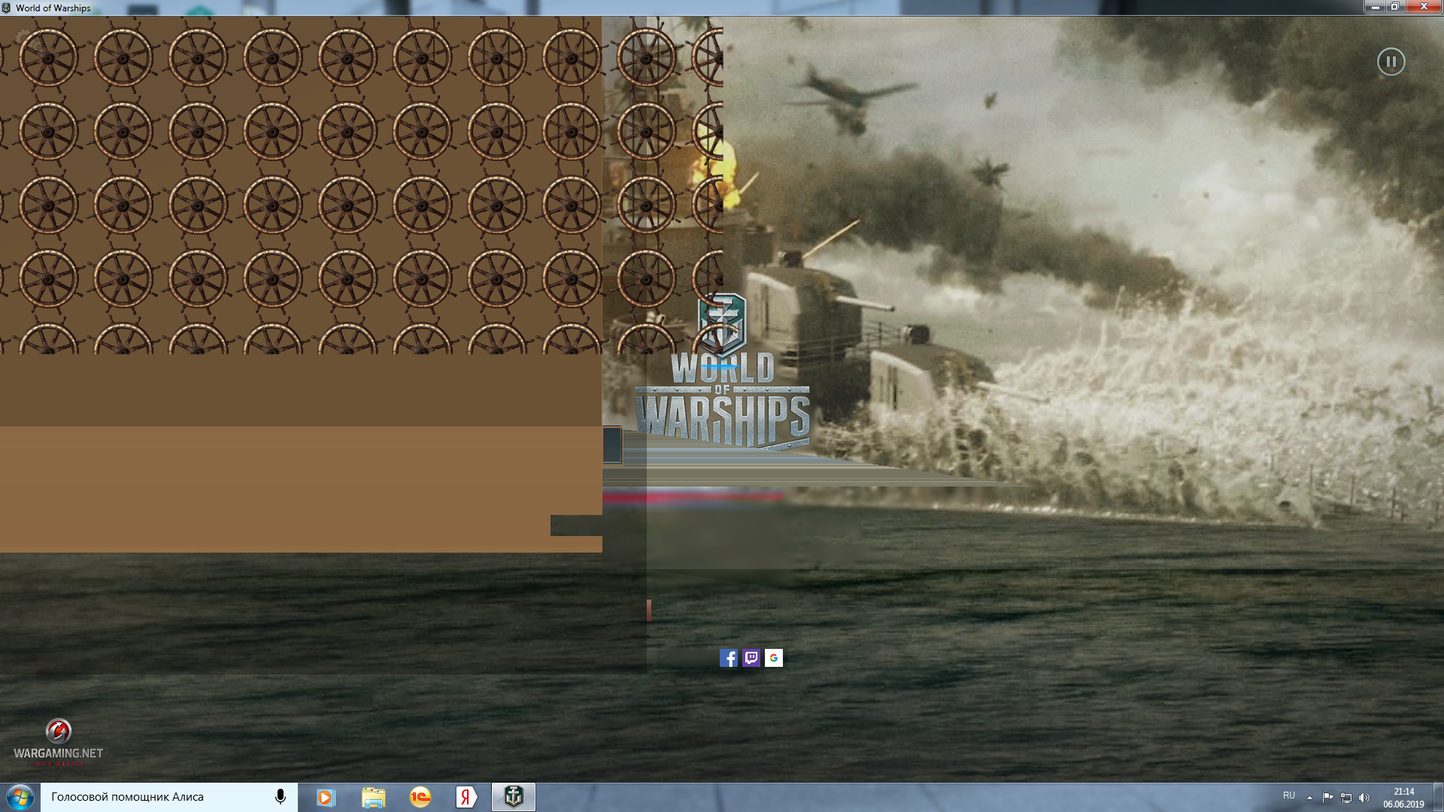The height and width of the screenshot is (812, 1444).
Task: Launch the media player from the taskbar
Action: 325,797
